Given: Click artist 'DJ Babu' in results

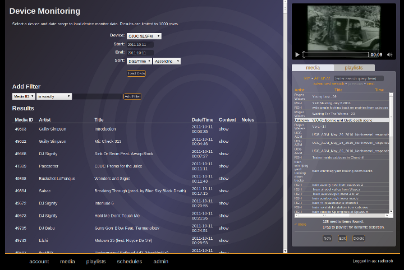Looking at the screenshot, I should pyautogui.click(x=47, y=228).
